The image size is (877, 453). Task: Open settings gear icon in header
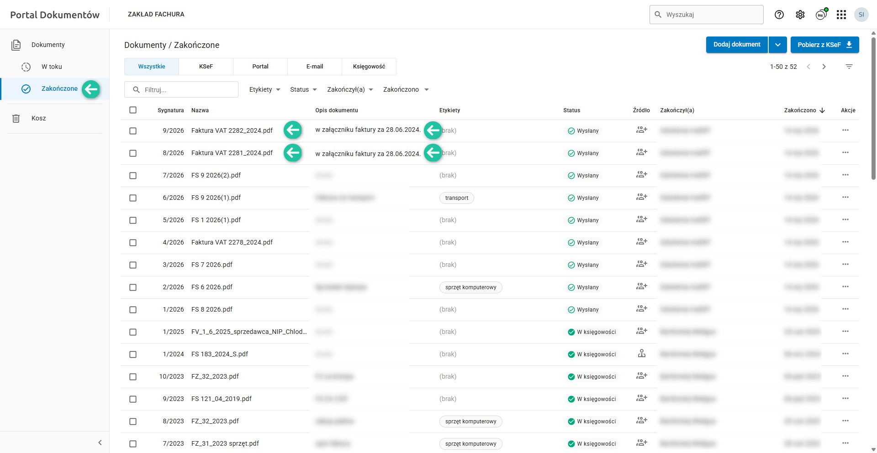coord(800,15)
